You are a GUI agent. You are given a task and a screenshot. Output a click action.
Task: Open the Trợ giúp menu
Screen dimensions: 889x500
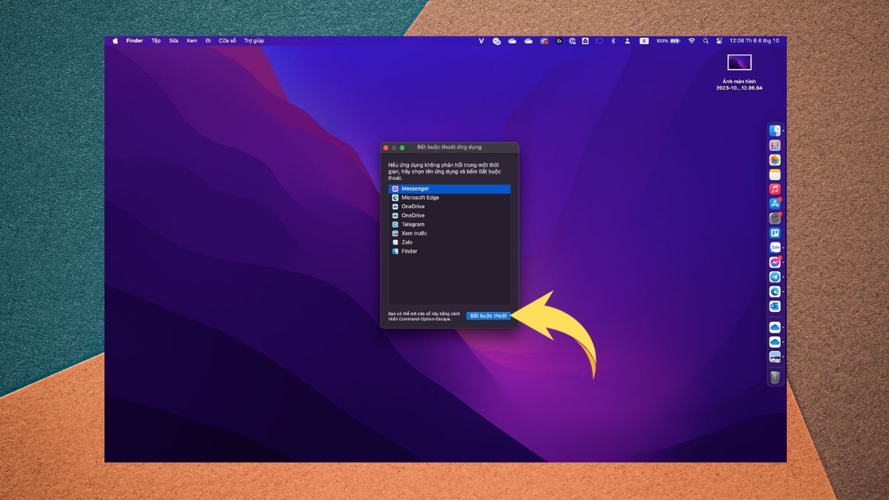(254, 41)
